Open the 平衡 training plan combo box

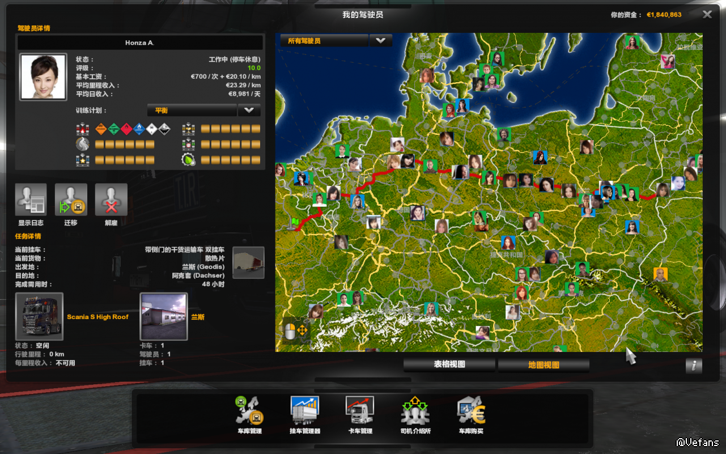click(192, 111)
